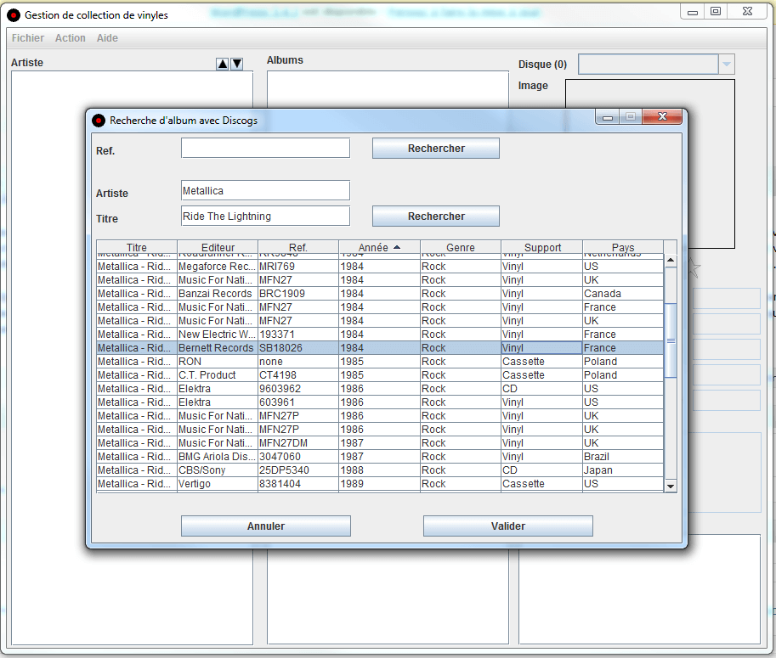Click the Année column header sort arrow

[397, 247]
